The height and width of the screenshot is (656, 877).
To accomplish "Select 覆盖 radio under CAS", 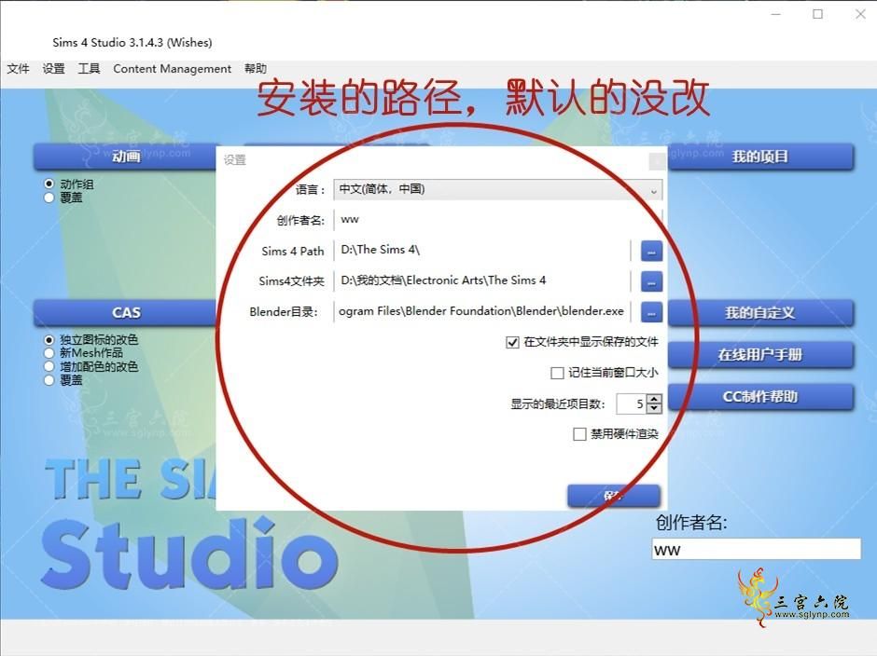I will pos(49,380).
